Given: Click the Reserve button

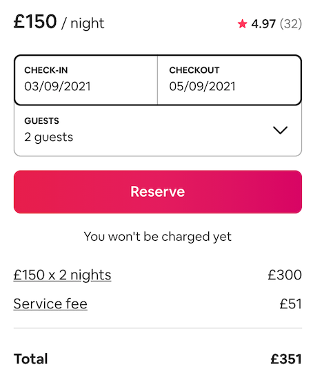Looking at the screenshot, I should pyautogui.click(x=158, y=192).
